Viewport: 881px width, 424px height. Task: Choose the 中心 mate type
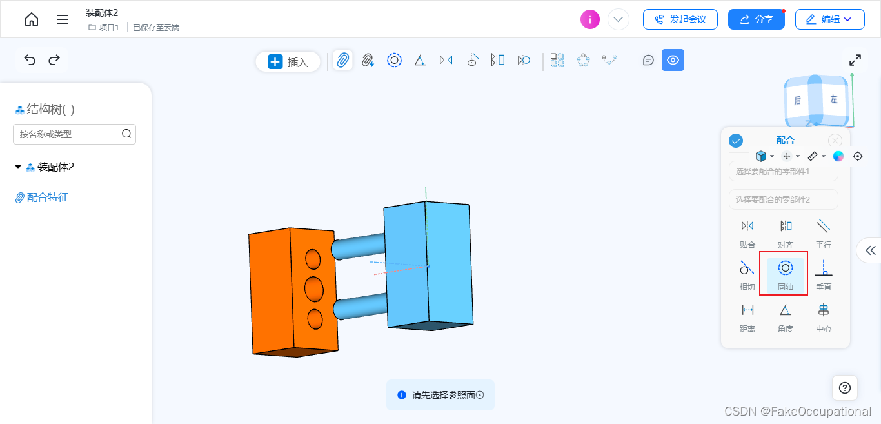(x=824, y=318)
